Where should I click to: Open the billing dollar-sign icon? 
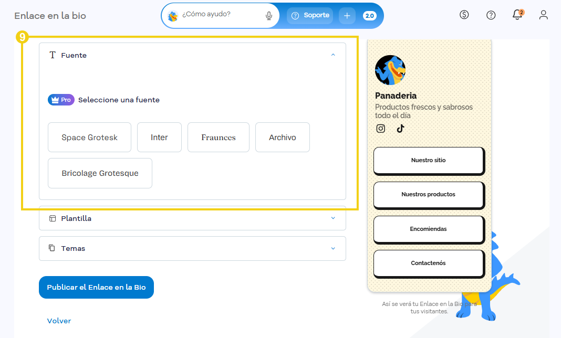[x=464, y=15]
